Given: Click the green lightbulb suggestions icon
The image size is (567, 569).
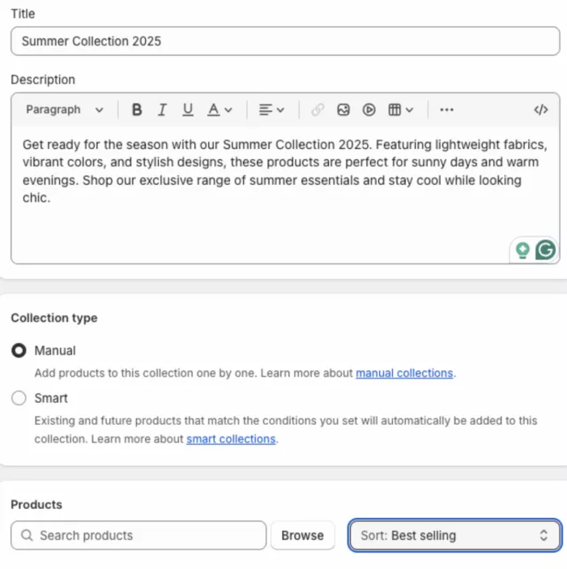Looking at the screenshot, I should point(522,250).
